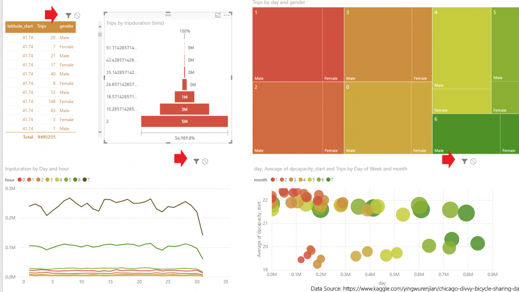Open the filter icon below the funnel chart
Image resolution: width=519 pixels, height=292 pixels.
(x=197, y=161)
